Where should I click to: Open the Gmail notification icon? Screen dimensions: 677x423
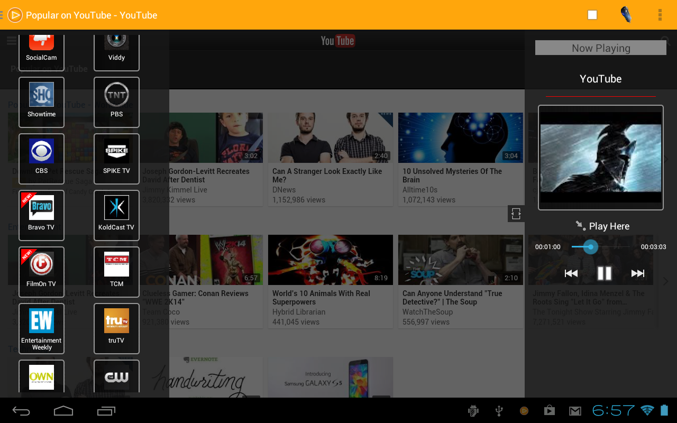coord(575,411)
